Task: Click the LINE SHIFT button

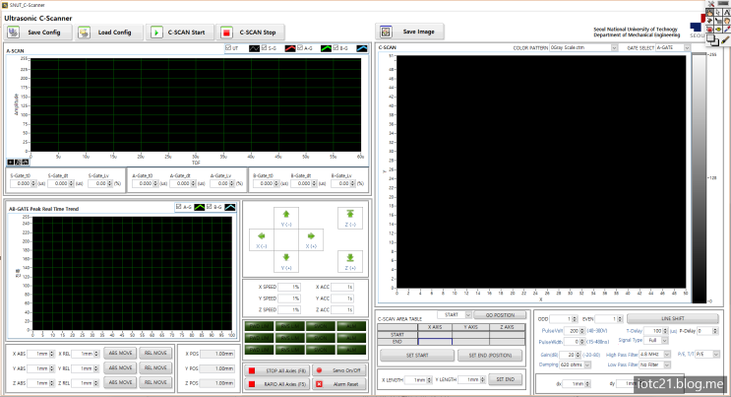Action: point(672,318)
